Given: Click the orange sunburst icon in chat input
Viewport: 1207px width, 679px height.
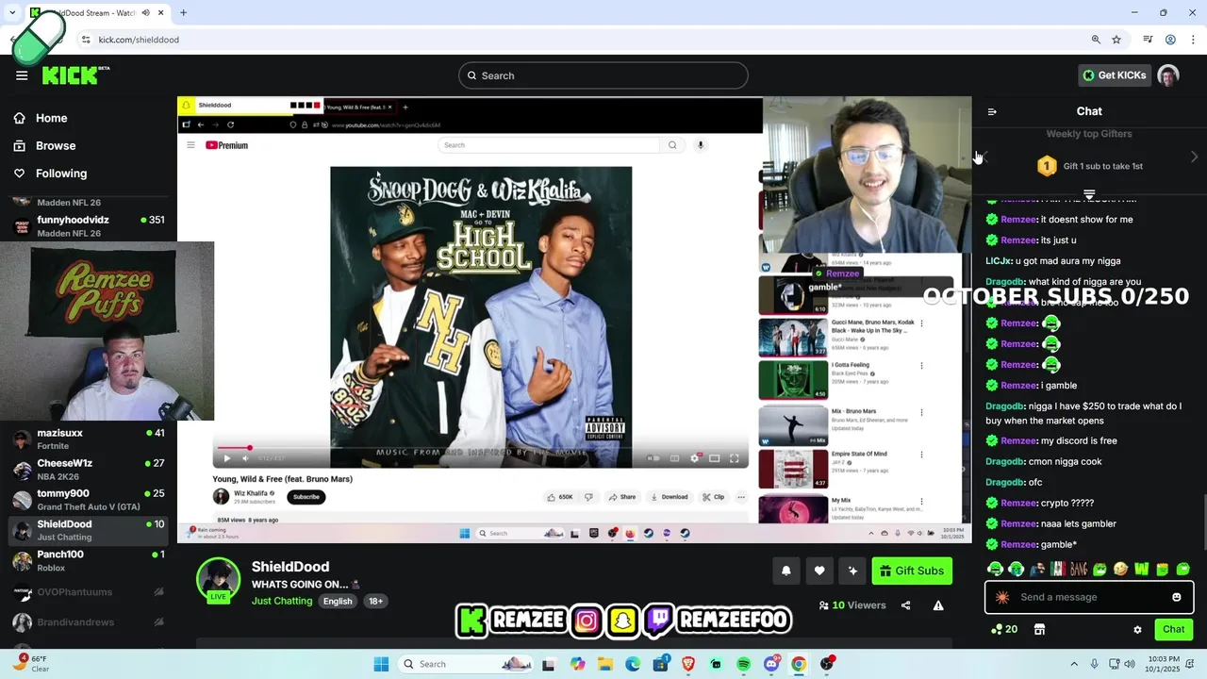Looking at the screenshot, I should tap(1002, 597).
